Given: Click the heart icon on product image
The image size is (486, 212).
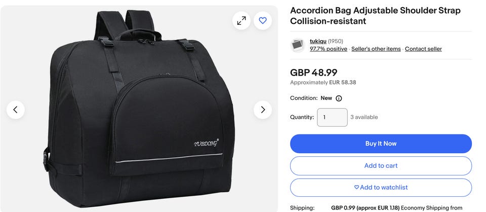Looking at the screenshot, I should pyautogui.click(x=263, y=20).
